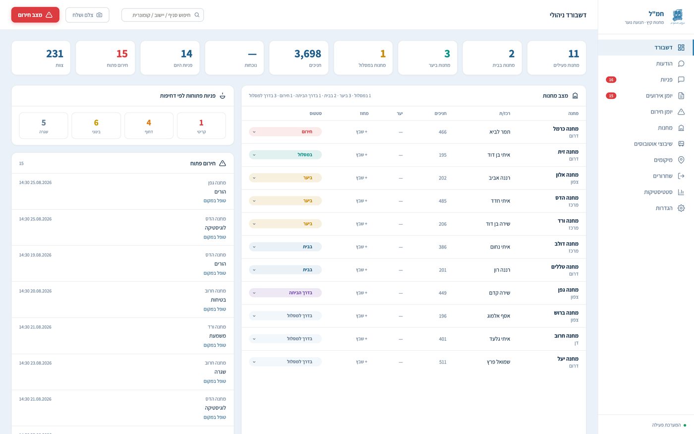Click the מחנה טללים camp name
694x434 pixels.
565,267
